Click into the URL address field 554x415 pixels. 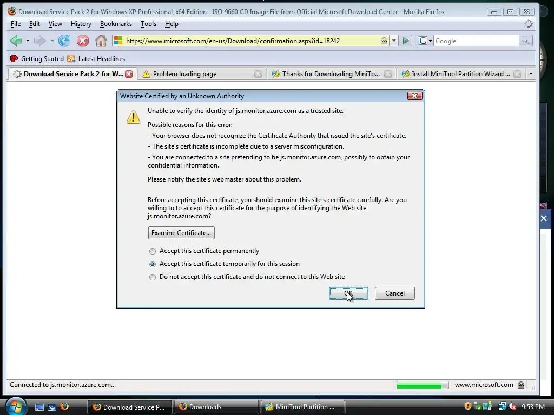(251, 41)
